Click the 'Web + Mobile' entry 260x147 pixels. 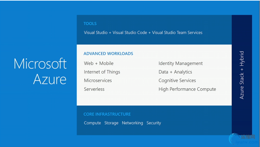(99, 64)
